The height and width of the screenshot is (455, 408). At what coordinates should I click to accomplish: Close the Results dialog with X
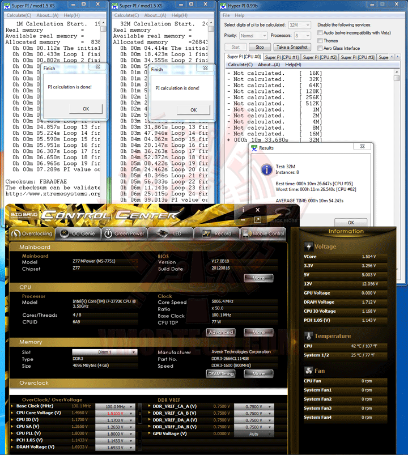click(362, 146)
